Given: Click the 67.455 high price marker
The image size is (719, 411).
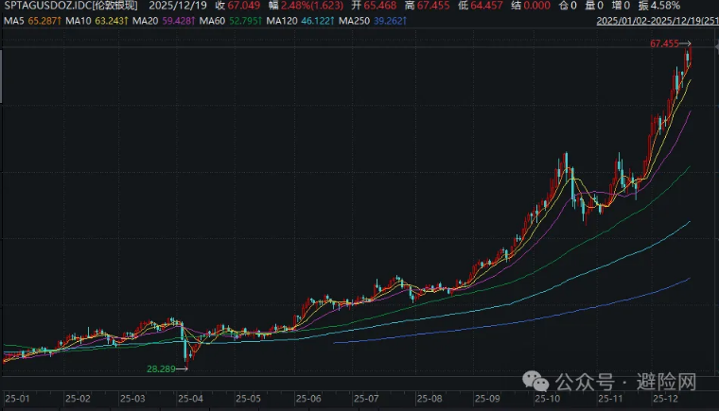Looking at the screenshot, I should click(x=666, y=43).
